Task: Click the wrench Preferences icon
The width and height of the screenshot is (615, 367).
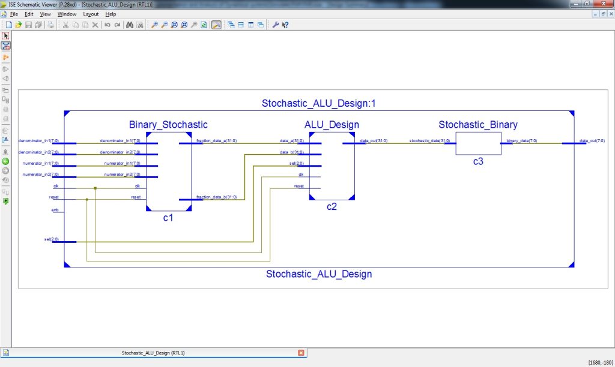Action: click(x=276, y=25)
